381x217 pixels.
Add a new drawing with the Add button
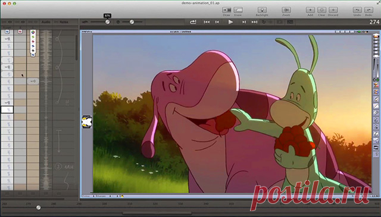[310, 10]
